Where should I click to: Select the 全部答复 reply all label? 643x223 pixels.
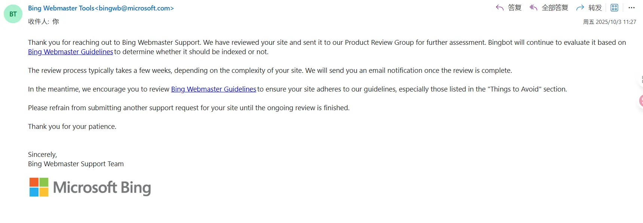pos(555,7)
